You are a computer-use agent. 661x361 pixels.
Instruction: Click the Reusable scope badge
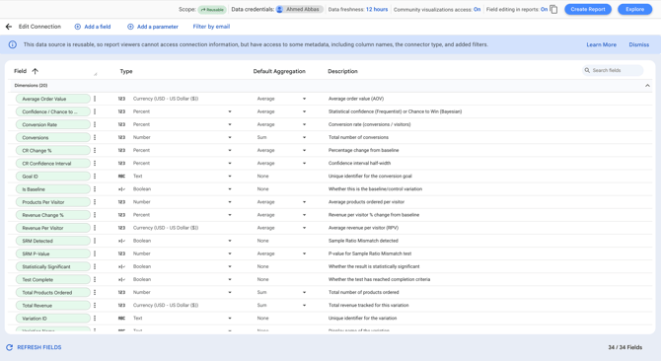(x=212, y=9)
